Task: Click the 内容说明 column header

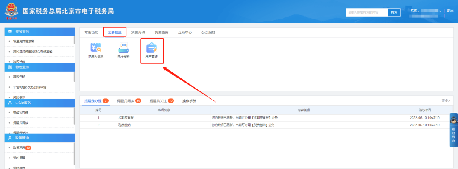Action: pos(304,110)
